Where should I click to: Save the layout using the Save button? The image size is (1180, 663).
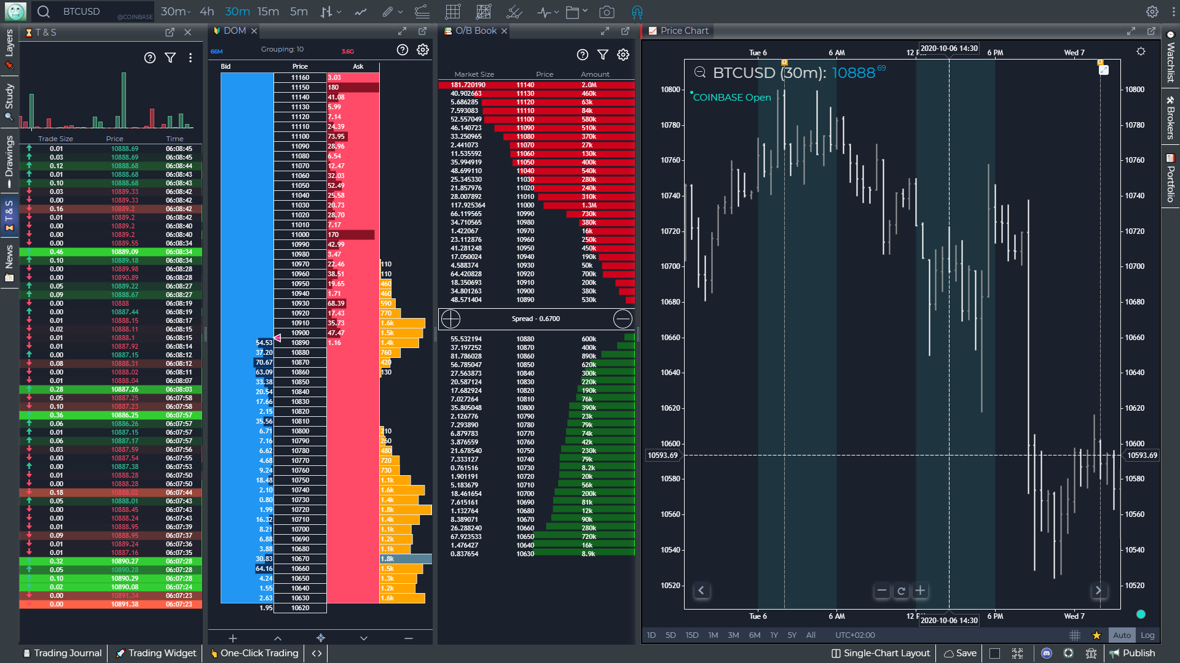click(x=959, y=653)
